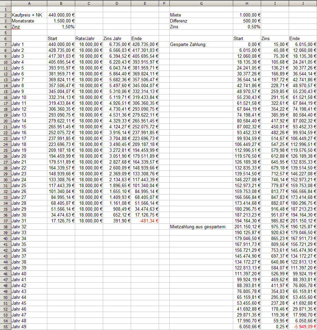Click the 'Ende' heading in column E
This screenshot has width=317, height=330.
point(145,39)
